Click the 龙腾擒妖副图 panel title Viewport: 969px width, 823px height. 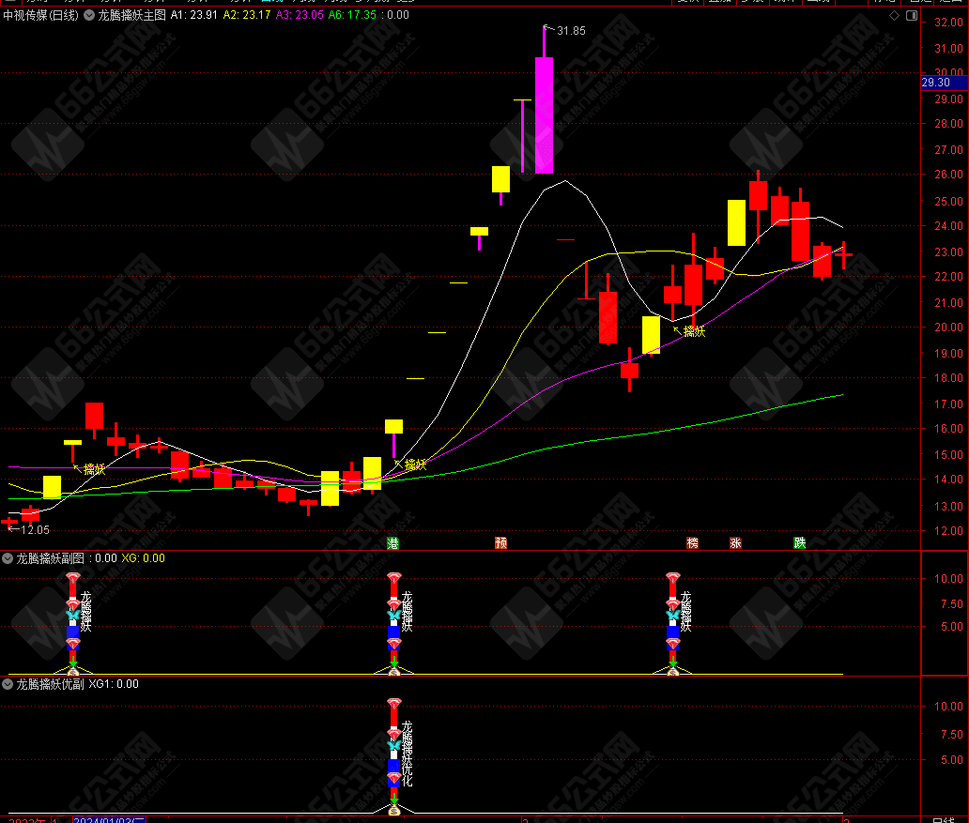pyautogui.click(x=50, y=558)
